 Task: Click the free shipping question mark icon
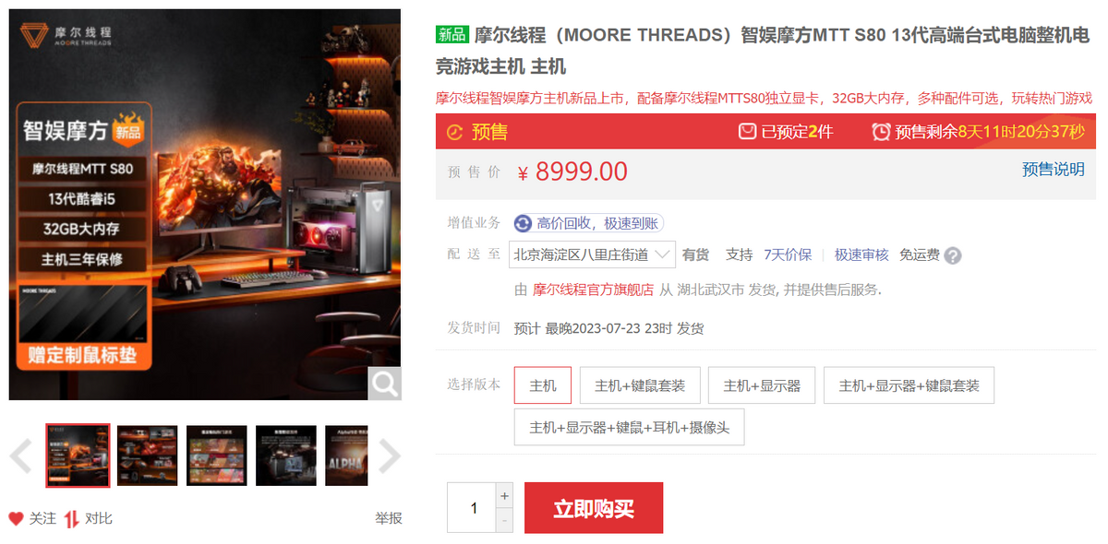pyautogui.click(x=953, y=255)
